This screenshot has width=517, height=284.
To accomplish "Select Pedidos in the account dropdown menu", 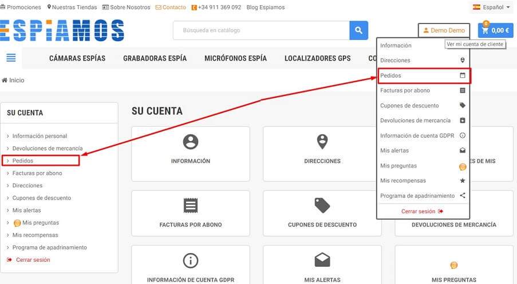I will [423, 75].
